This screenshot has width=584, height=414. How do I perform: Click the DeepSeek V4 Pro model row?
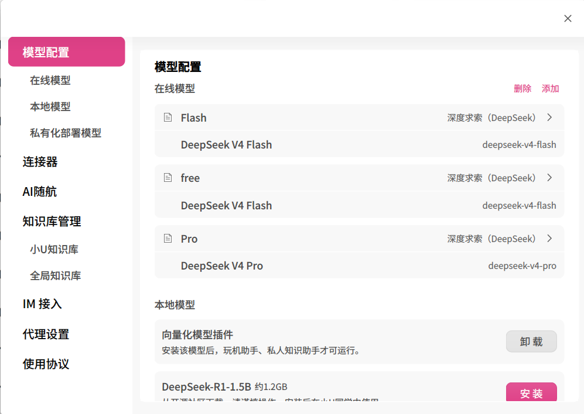click(360, 265)
